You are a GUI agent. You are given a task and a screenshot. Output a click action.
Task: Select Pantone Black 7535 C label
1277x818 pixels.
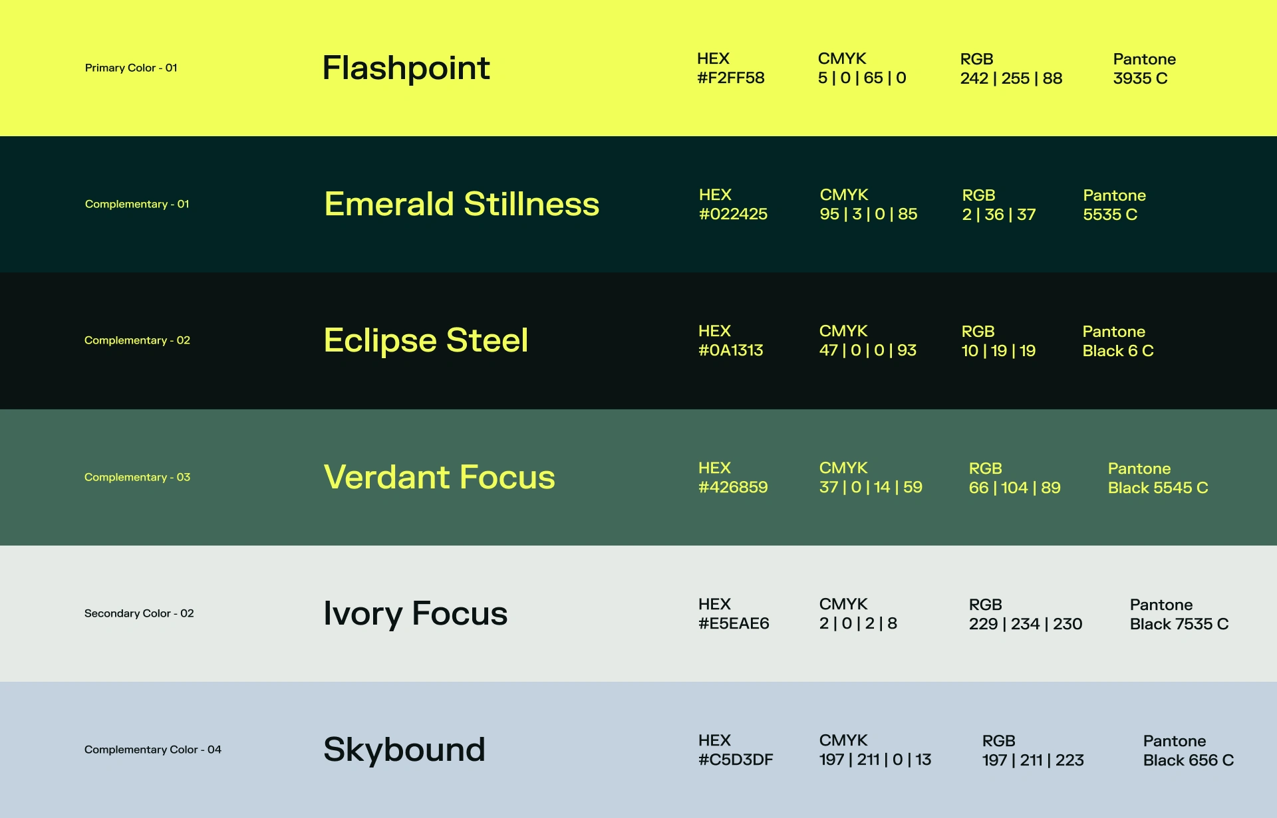click(1179, 614)
